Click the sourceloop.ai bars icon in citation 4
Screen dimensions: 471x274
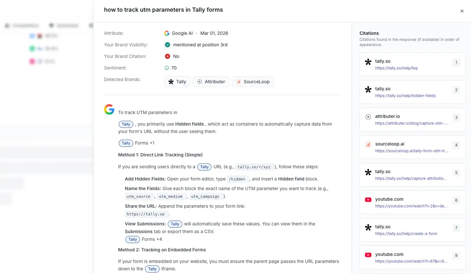[368, 145]
